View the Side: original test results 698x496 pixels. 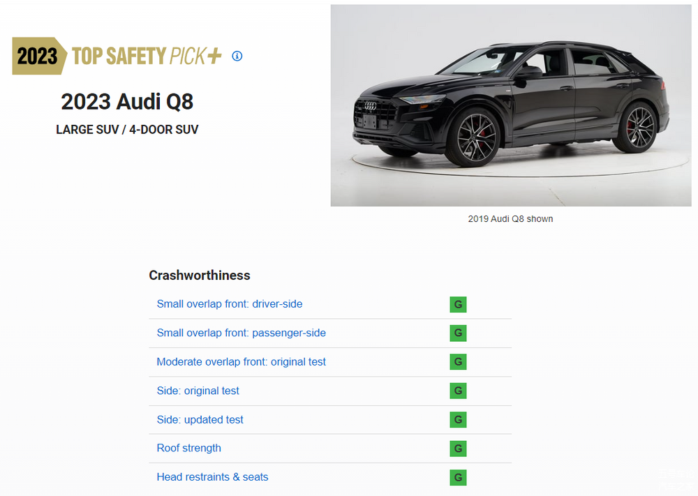pos(198,391)
